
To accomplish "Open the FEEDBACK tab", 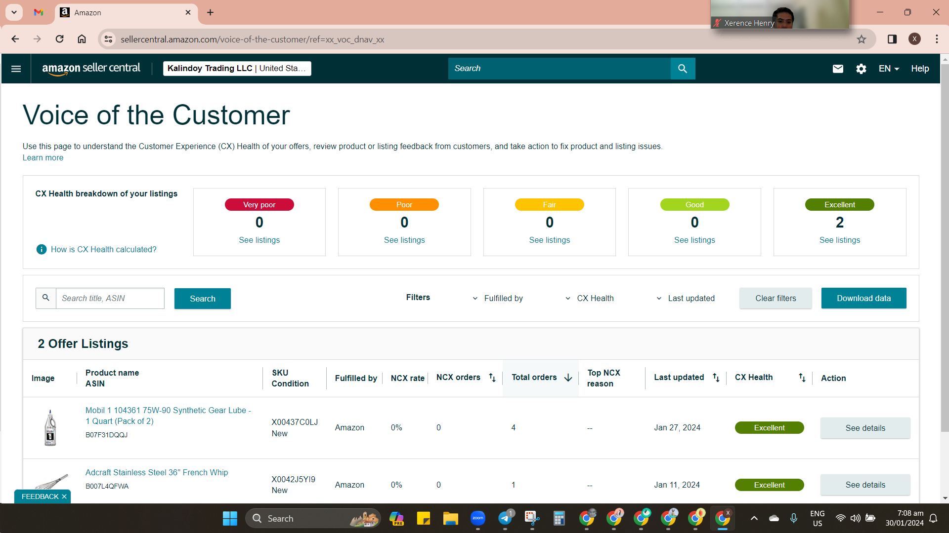I will point(40,497).
